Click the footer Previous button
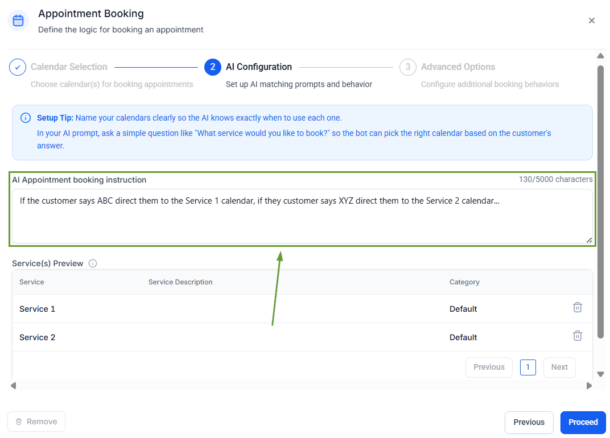 pos(529,422)
